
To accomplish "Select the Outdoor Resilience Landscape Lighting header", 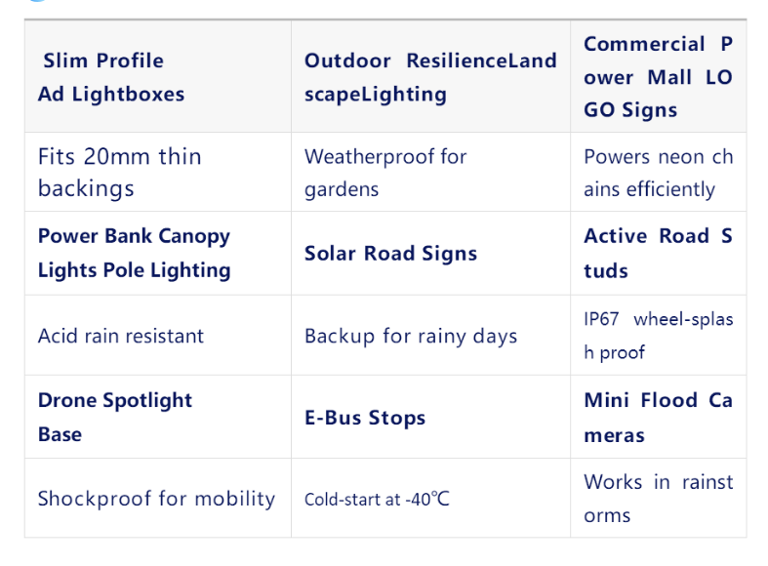I will click(430, 77).
